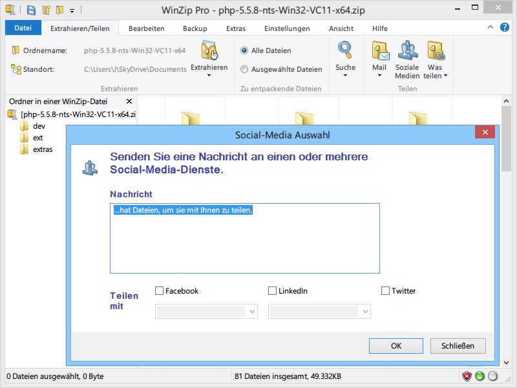517x388 pixels.
Task: Select the Ausgewählte Dateien radio button
Action: pyautogui.click(x=244, y=69)
